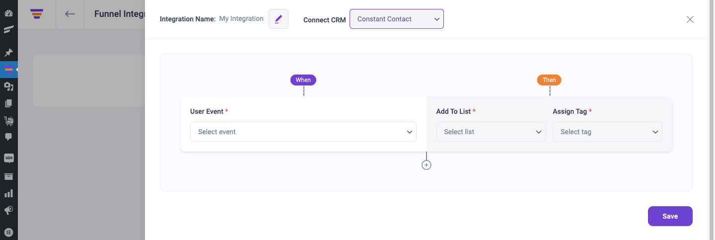Open Media icon in admin sidebar
Screen dimensions: 715x240
[x=8, y=86]
